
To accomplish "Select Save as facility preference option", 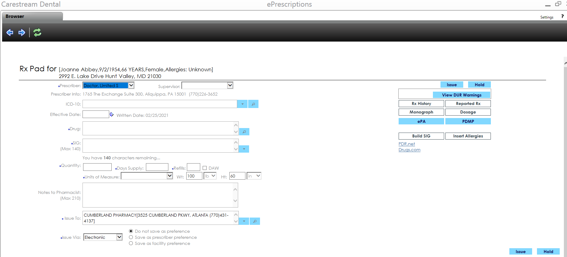I will click(131, 243).
